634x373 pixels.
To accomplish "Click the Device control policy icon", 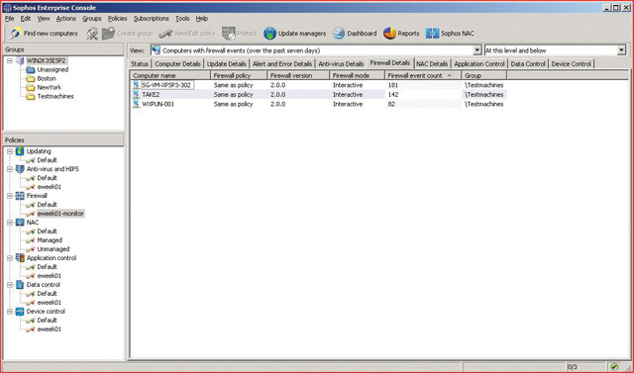I will click(x=20, y=312).
